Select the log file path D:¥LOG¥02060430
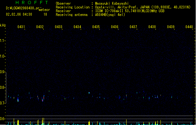This screenshot has height=125, width=196. tap(24, 8)
